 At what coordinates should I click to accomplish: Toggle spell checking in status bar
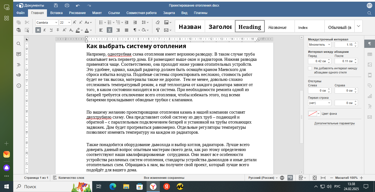click(x=290, y=178)
